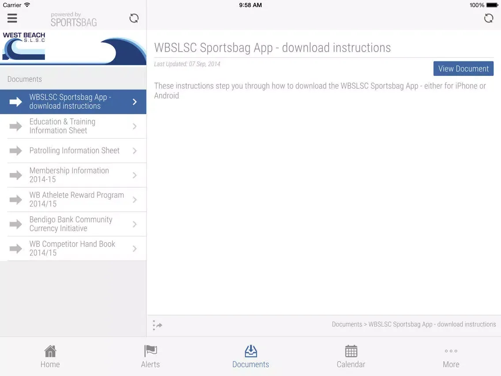Viewport: 501px width, 376px height.
Task: Click Last Updated 07 Sep, 2014 text
Action: [x=187, y=64]
